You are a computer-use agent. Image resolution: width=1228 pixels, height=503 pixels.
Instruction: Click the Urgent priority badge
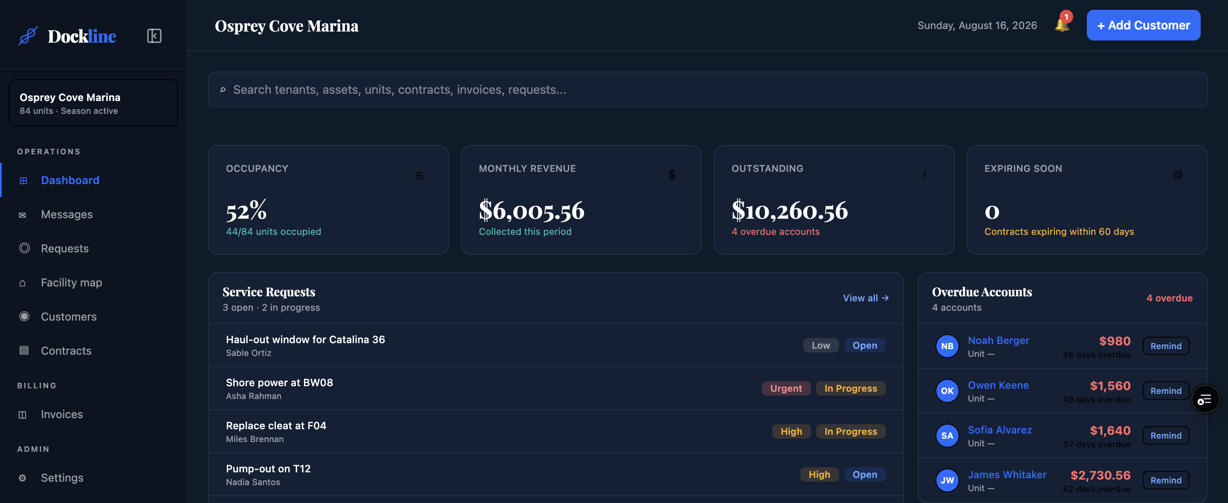pyautogui.click(x=785, y=389)
